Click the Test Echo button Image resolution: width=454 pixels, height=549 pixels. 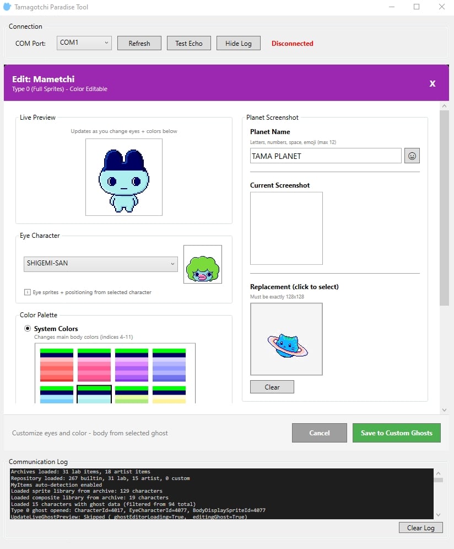(x=188, y=42)
